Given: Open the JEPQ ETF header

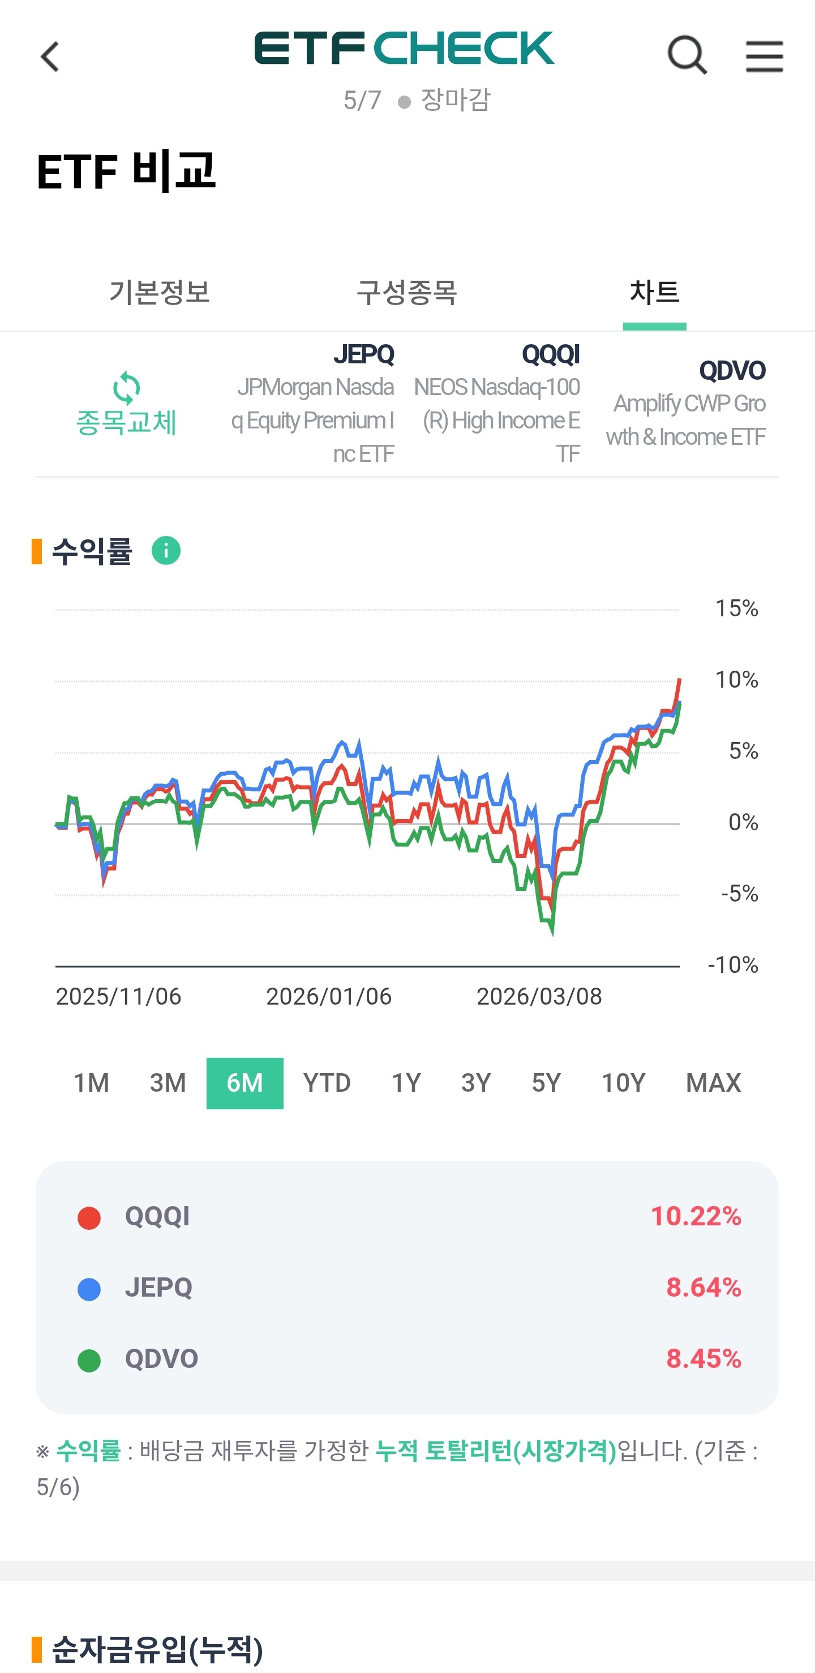Looking at the screenshot, I should tap(312, 404).
